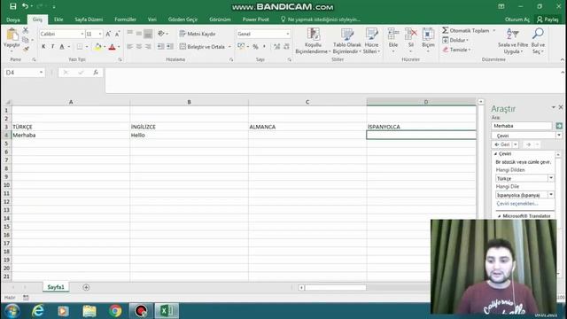
Task: Click Metni Kaydır wrap text button
Action: click(x=198, y=34)
